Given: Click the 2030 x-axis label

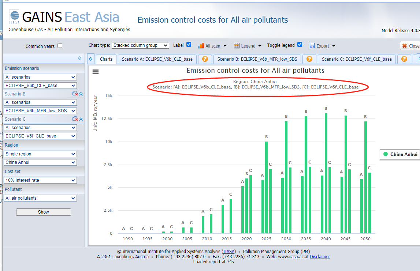Looking at the screenshot, I should [x=286, y=239].
